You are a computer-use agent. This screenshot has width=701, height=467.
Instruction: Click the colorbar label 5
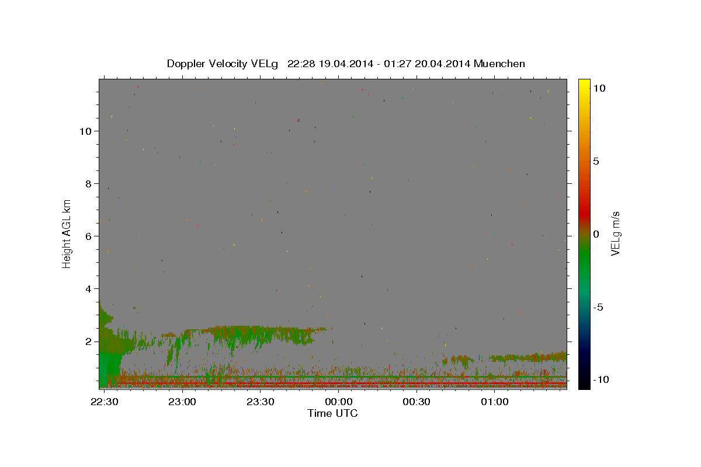click(x=596, y=161)
